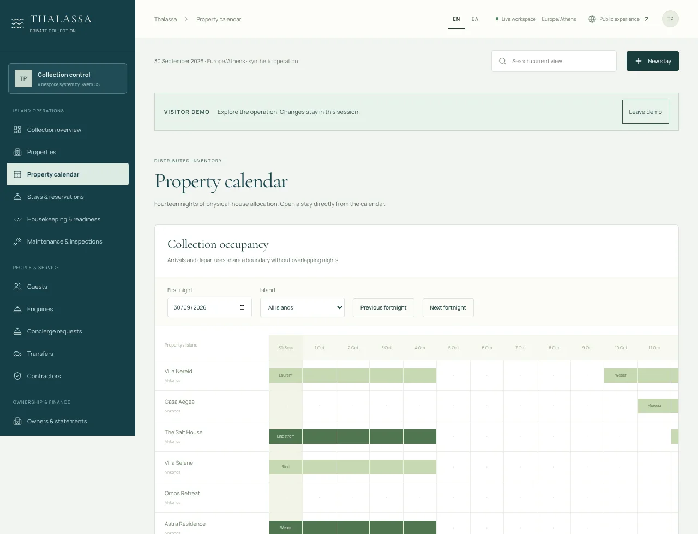
Task: Click the Thalassa breadcrumb link
Action: (166, 19)
